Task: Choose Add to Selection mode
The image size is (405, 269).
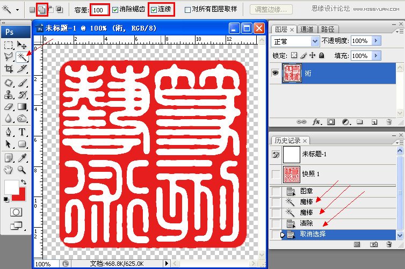Action: pyautogui.click(x=41, y=10)
